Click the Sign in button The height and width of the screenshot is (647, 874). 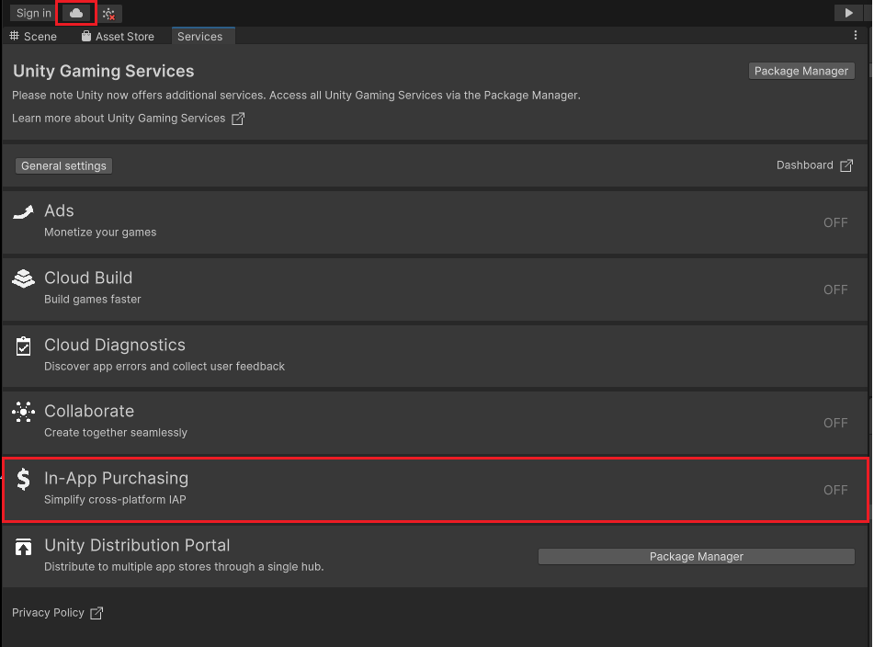[33, 13]
